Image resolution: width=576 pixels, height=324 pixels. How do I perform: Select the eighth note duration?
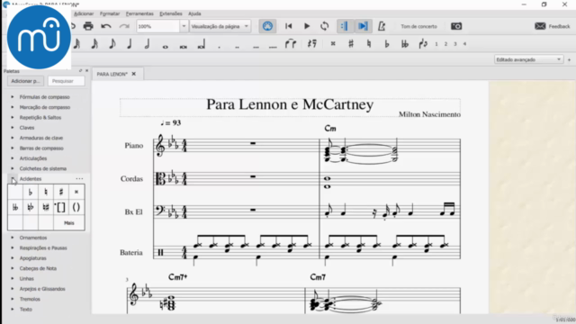tap(112, 44)
